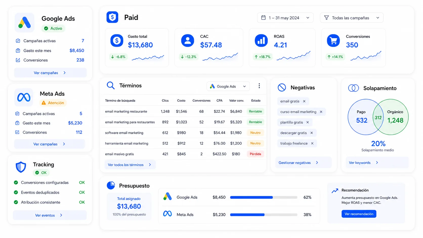Sort by the Conversiones column header
The width and height of the screenshot is (423, 238).
pos(201,100)
